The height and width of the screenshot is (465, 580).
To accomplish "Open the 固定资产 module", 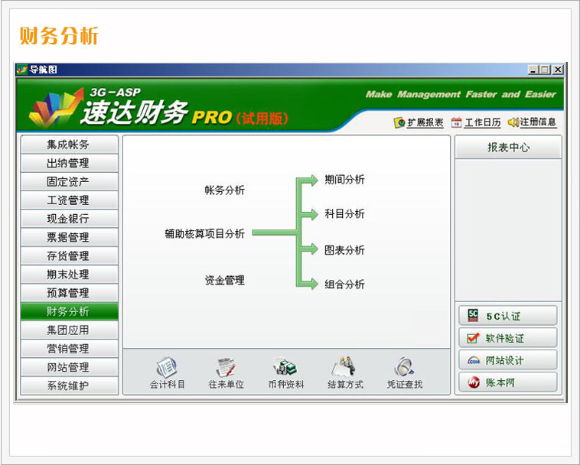I will [69, 181].
